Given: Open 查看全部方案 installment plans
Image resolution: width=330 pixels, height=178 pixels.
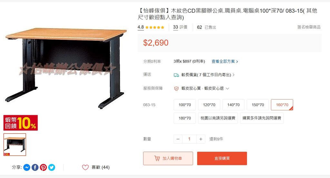Looking at the screenshot, I should pos(225,61).
